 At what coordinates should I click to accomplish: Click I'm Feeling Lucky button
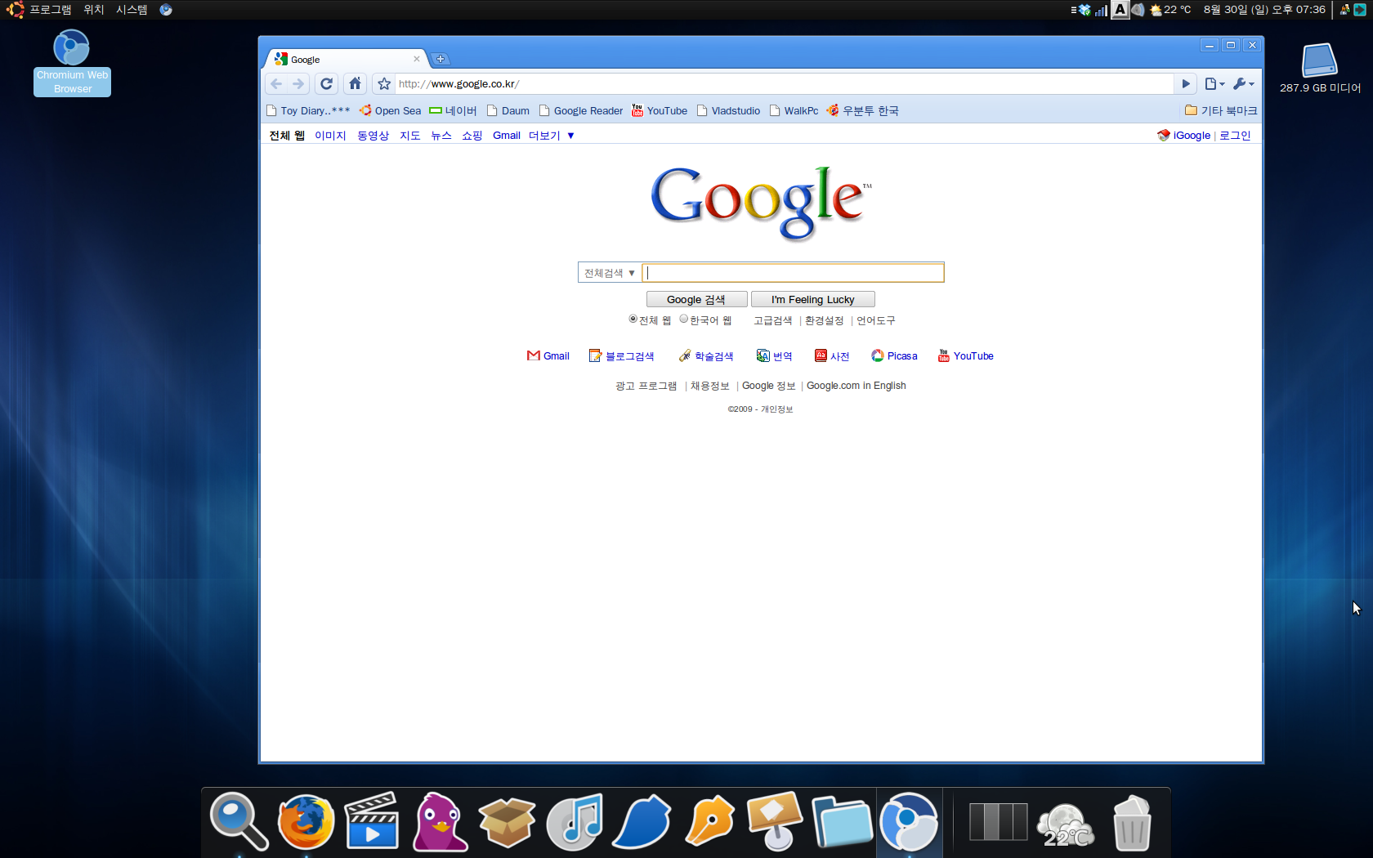pos(813,299)
